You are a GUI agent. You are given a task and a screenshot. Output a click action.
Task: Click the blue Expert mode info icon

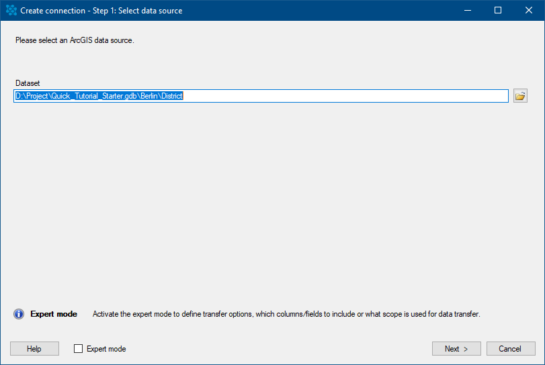(x=19, y=314)
